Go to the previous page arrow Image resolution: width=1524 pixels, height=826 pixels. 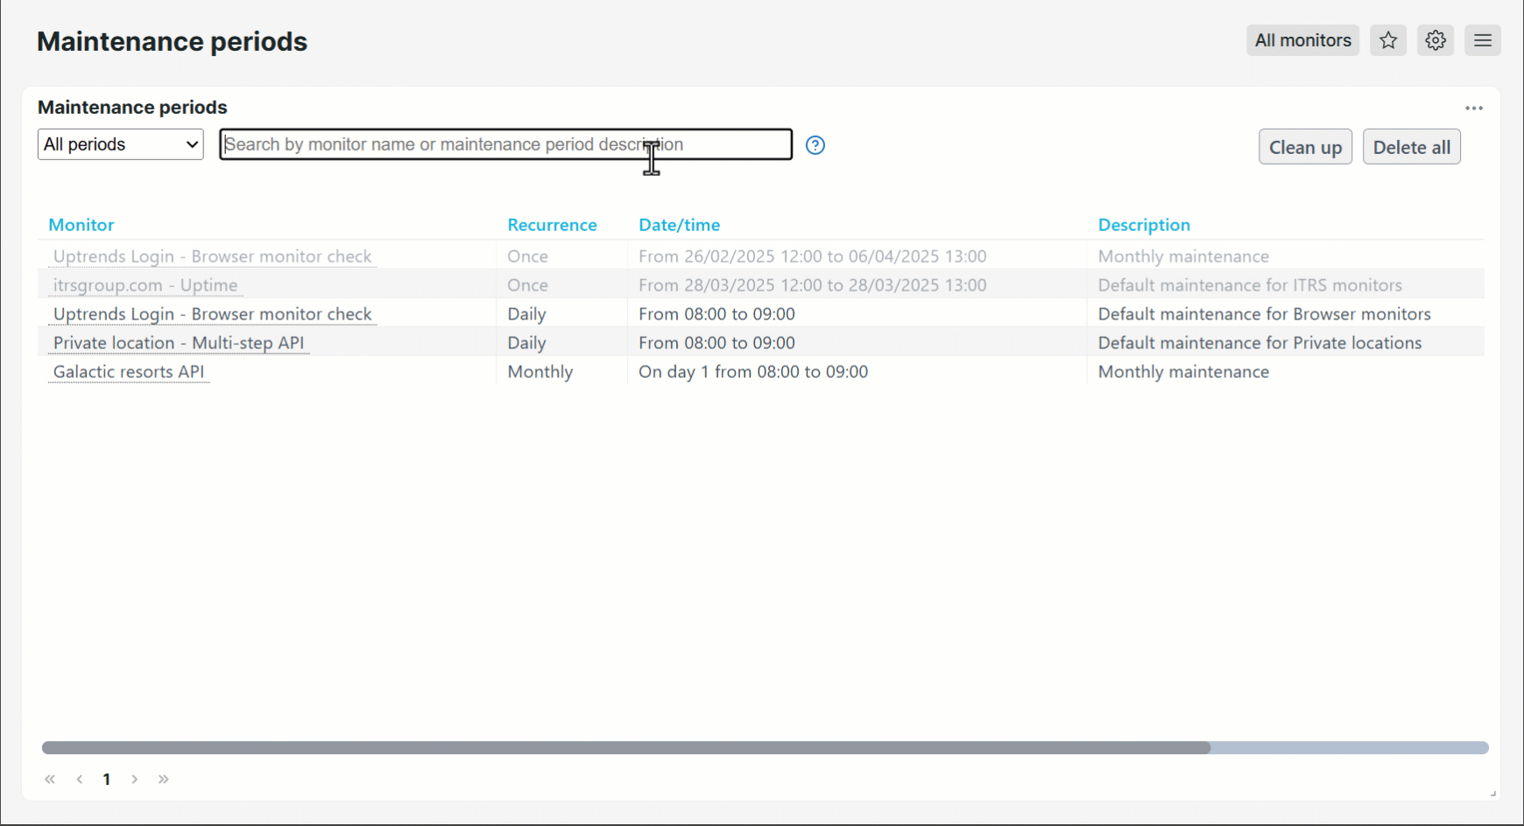pyautogui.click(x=80, y=779)
